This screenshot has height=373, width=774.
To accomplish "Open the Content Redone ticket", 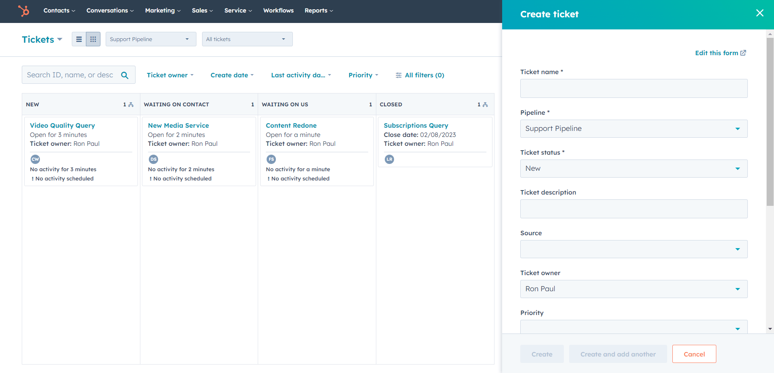I will 291,125.
